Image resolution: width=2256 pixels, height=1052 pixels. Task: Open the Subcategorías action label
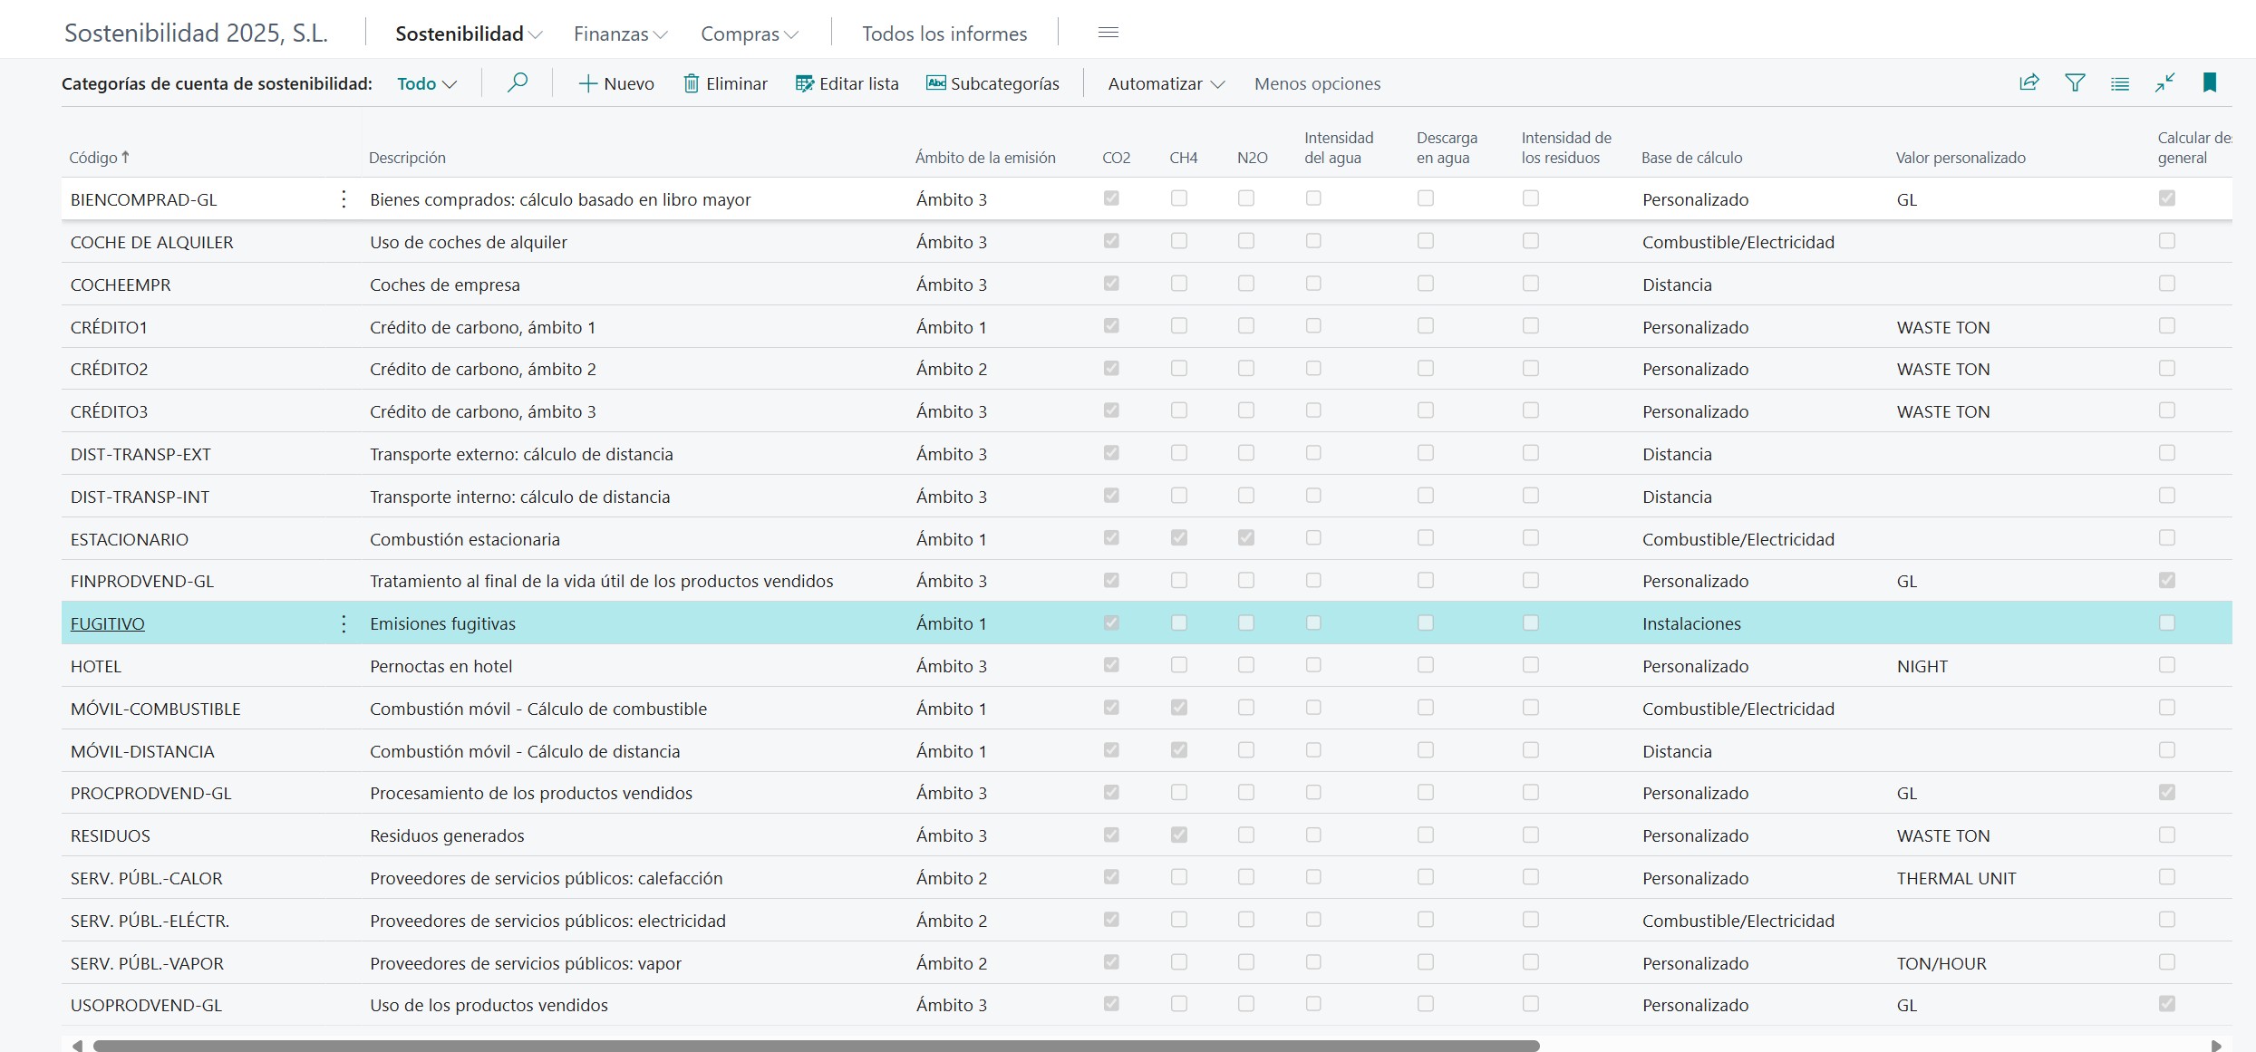tap(1005, 84)
